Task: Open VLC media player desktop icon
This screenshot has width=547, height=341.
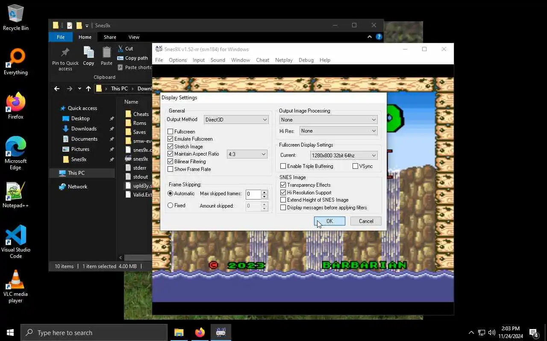Action: [16, 286]
